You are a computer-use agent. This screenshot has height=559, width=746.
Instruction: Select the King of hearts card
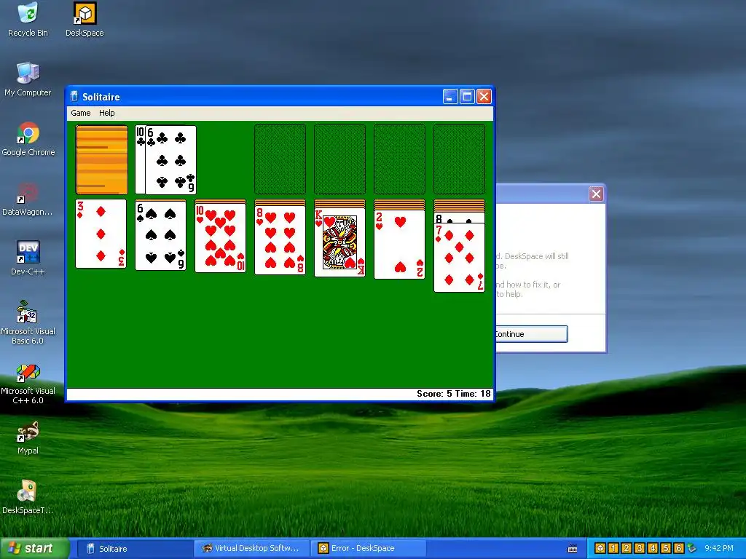[339, 242]
